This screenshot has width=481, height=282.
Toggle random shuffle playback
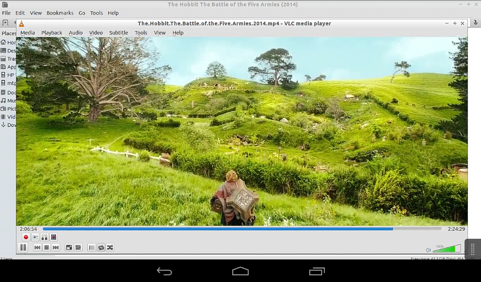point(110,247)
